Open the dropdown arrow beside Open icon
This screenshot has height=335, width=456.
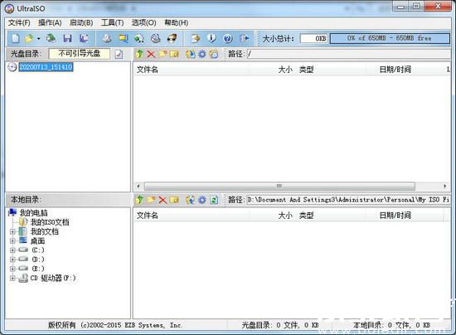pos(38,38)
